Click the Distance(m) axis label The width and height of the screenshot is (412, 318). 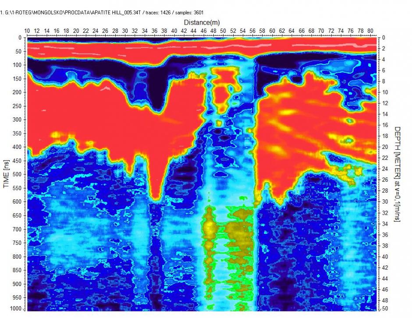pos(202,22)
